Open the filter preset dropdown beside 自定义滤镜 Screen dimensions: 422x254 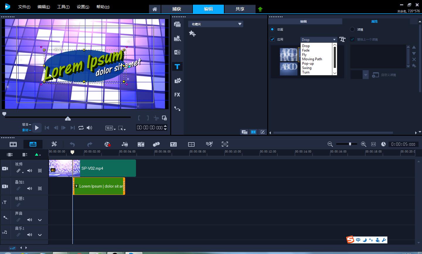[365, 75]
